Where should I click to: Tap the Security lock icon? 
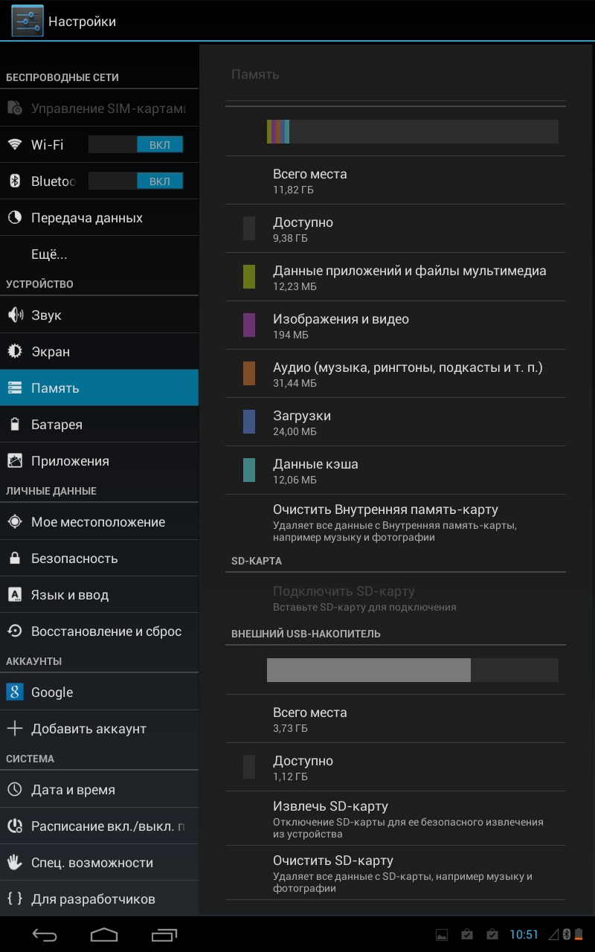(x=15, y=559)
